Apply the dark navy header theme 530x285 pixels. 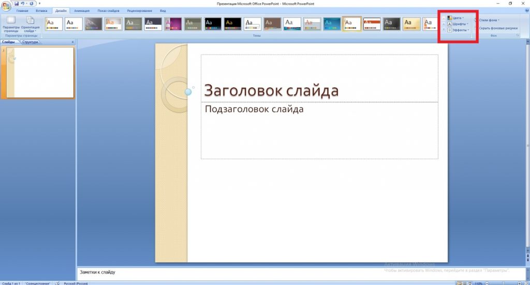point(153,24)
